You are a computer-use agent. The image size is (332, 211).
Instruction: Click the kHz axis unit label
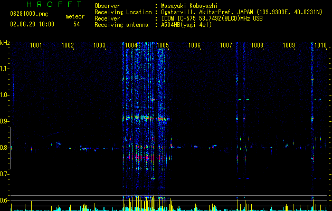click(5, 43)
